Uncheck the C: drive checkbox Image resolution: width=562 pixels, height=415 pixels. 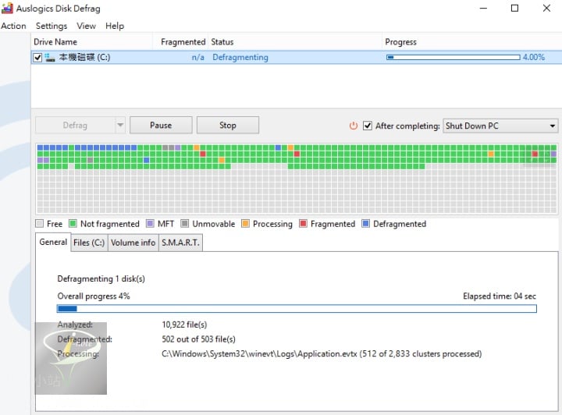pyautogui.click(x=37, y=58)
